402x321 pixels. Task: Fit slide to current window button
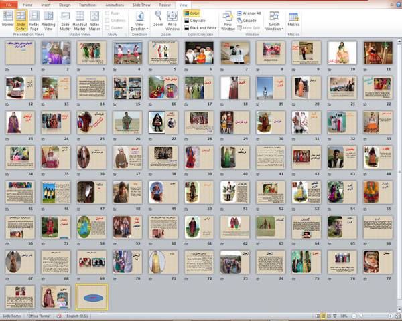398,316
